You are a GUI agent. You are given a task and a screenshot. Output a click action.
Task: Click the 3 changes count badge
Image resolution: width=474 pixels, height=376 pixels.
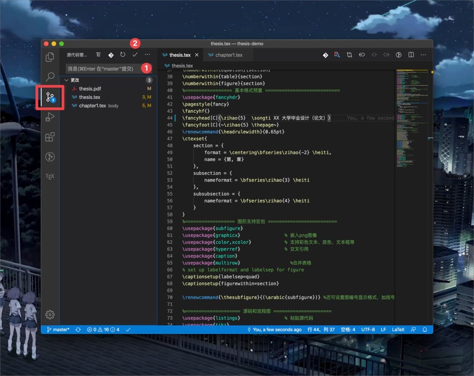[149, 80]
